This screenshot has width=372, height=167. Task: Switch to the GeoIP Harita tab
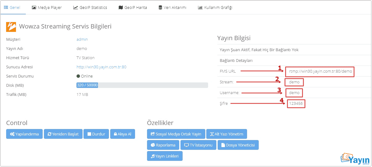[133, 7]
